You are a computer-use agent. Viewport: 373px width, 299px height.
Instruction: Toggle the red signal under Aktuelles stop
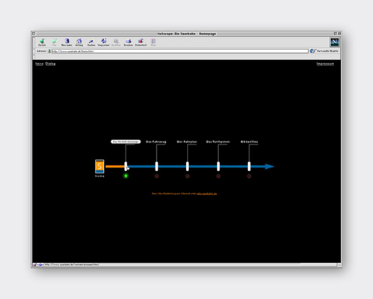249,176
